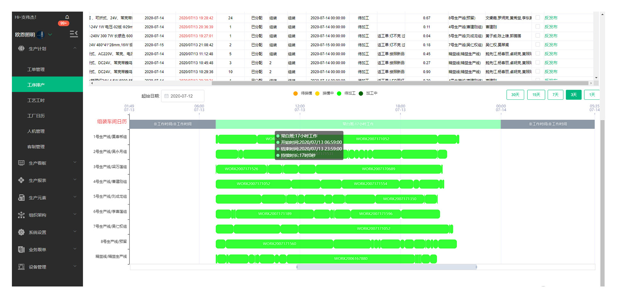Click the Gantt chart zoom slider bar
Image resolution: width=617 pixels, height=301 pixels.
[387, 267]
